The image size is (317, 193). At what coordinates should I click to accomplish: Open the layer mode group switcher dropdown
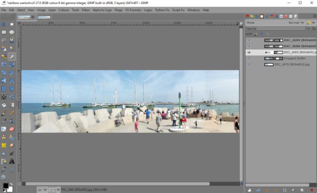[x=311, y=23]
